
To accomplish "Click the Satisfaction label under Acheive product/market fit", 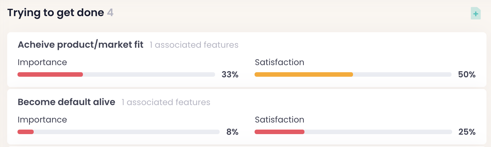I will pos(280,62).
